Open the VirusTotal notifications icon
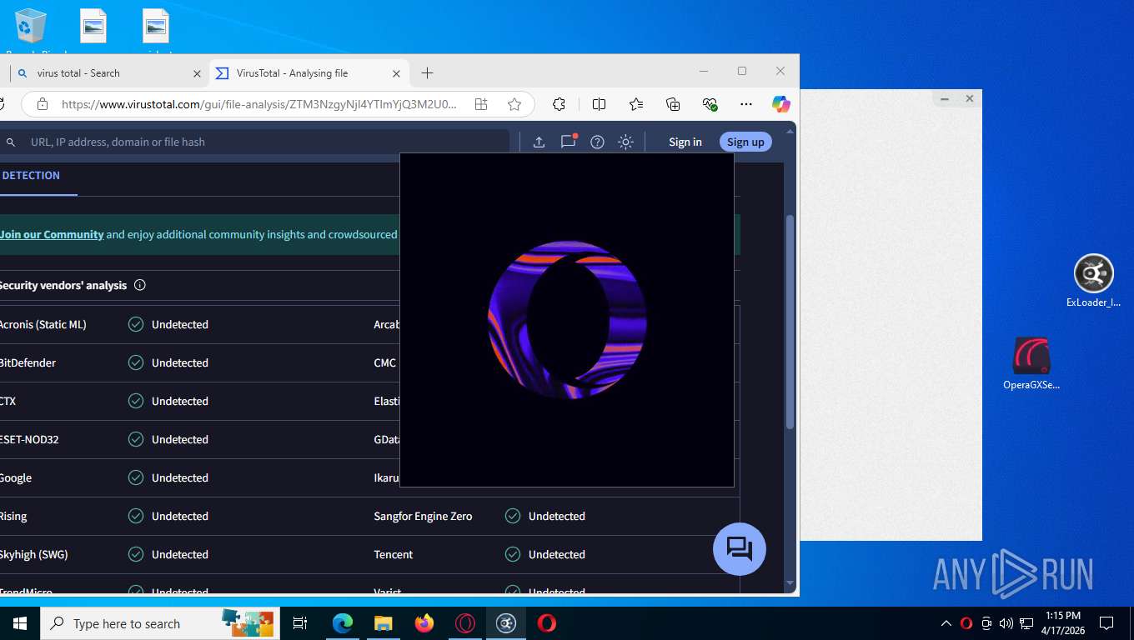The image size is (1134, 640). 569,142
